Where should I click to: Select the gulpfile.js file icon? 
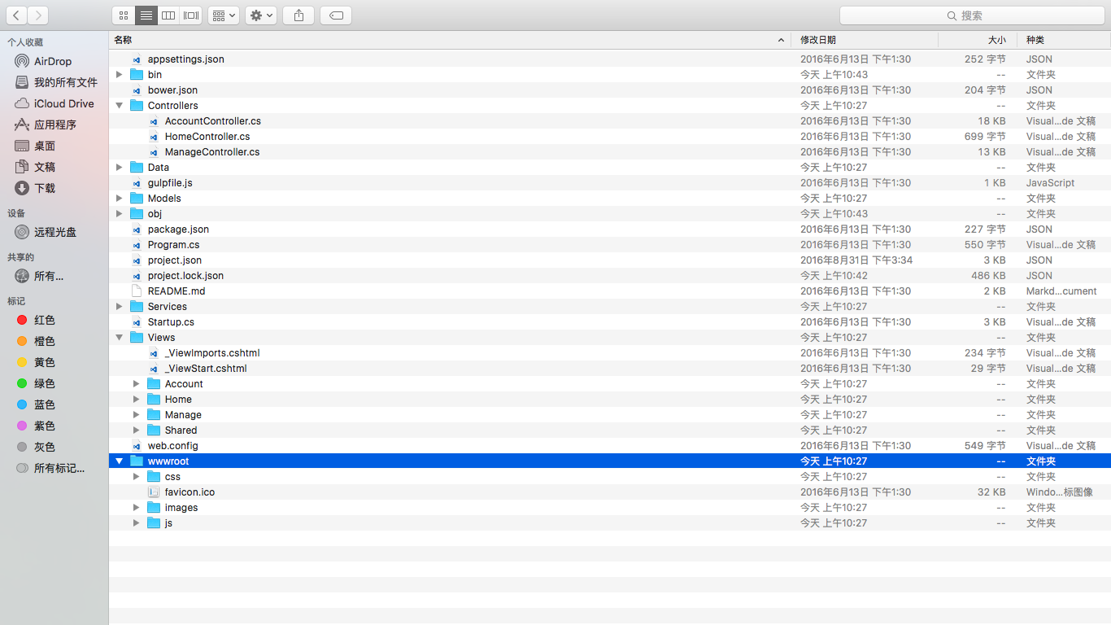coord(137,182)
